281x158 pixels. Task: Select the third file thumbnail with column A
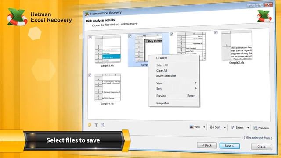(191, 46)
